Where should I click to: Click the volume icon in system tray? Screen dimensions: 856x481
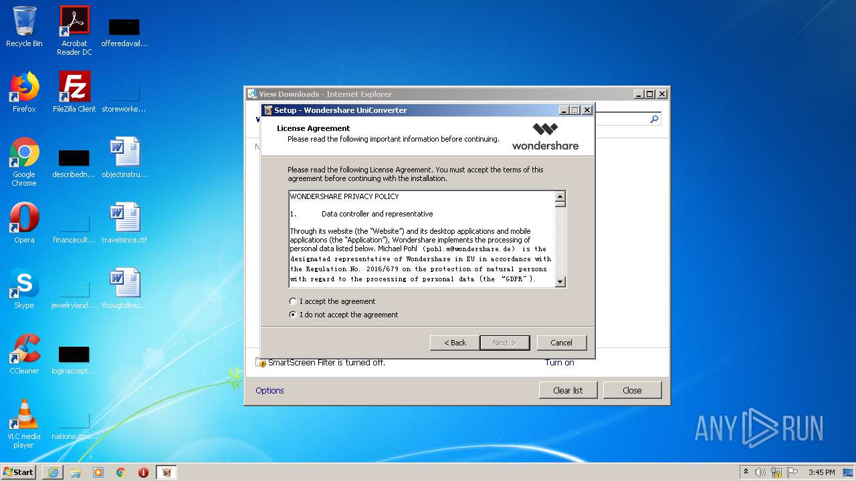760,472
